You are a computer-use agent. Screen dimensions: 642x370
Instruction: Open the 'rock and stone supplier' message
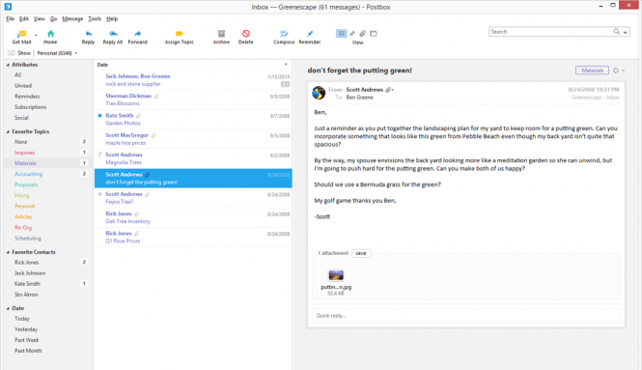point(193,80)
